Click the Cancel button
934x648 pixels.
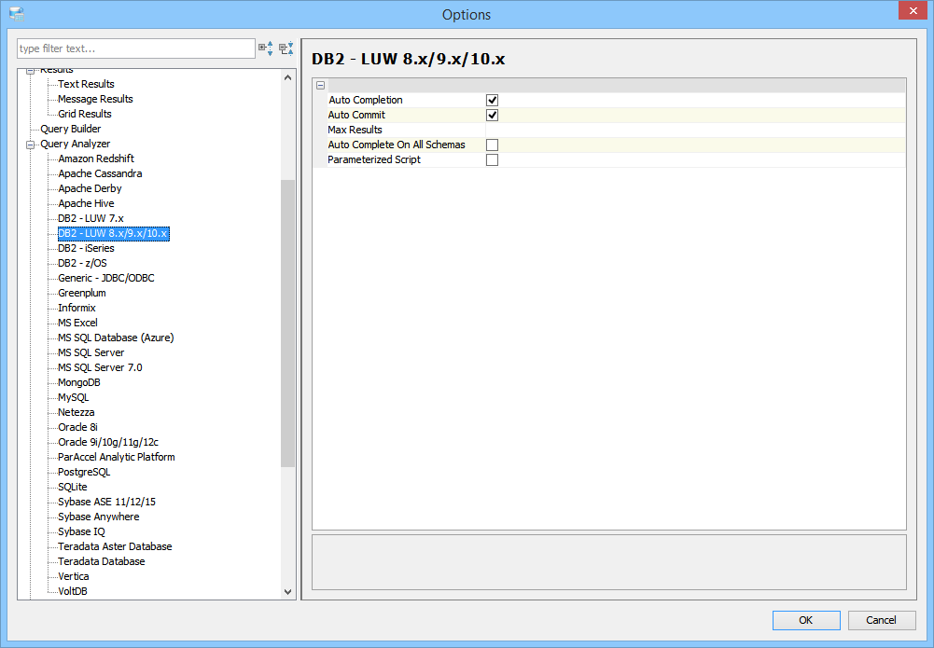[x=881, y=620]
